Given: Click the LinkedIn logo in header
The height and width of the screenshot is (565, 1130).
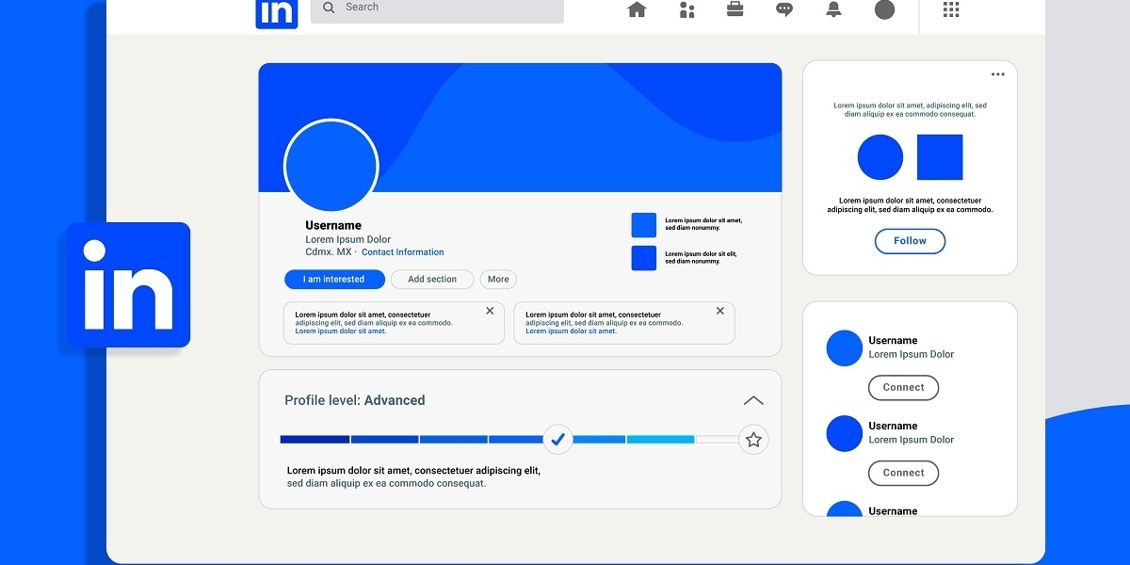Looking at the screenshot, I should tap(277, 12).
